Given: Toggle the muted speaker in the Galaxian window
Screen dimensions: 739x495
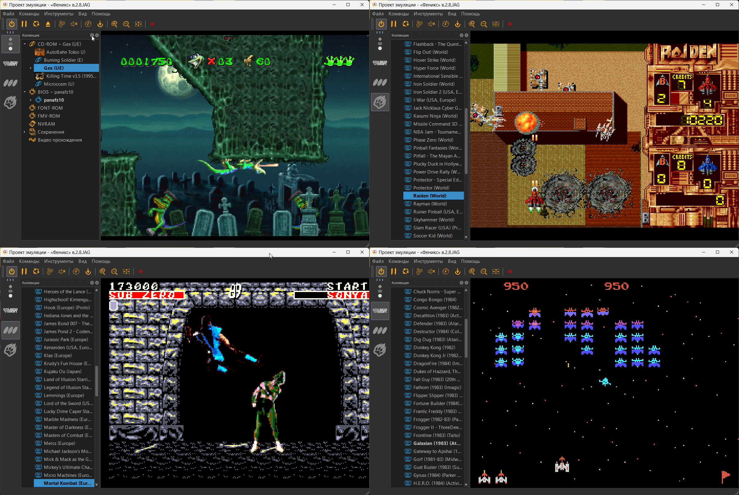Looking at the screenshot, I should 432,271.
